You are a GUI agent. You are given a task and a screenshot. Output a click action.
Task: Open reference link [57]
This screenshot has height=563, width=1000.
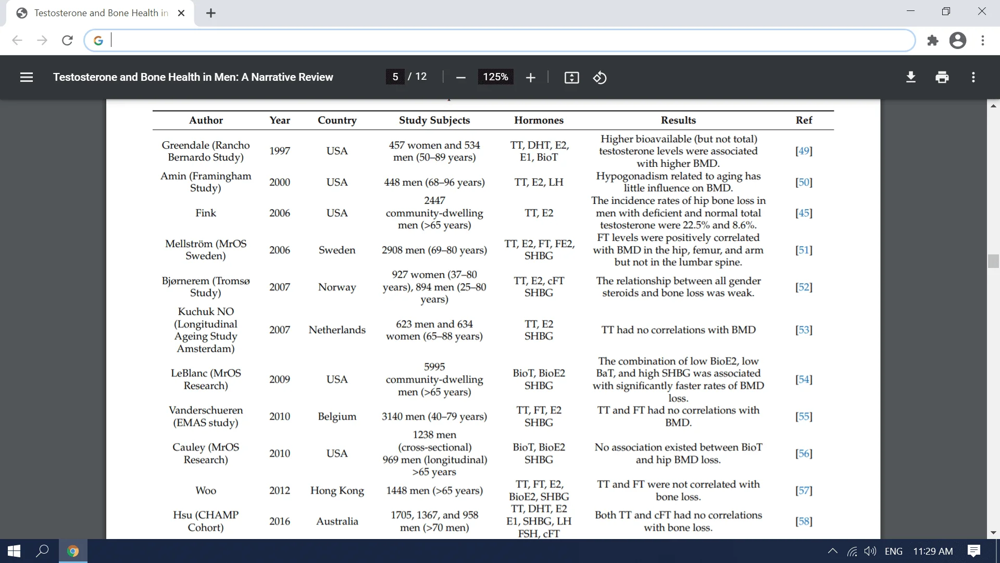(x=804, y=490)
